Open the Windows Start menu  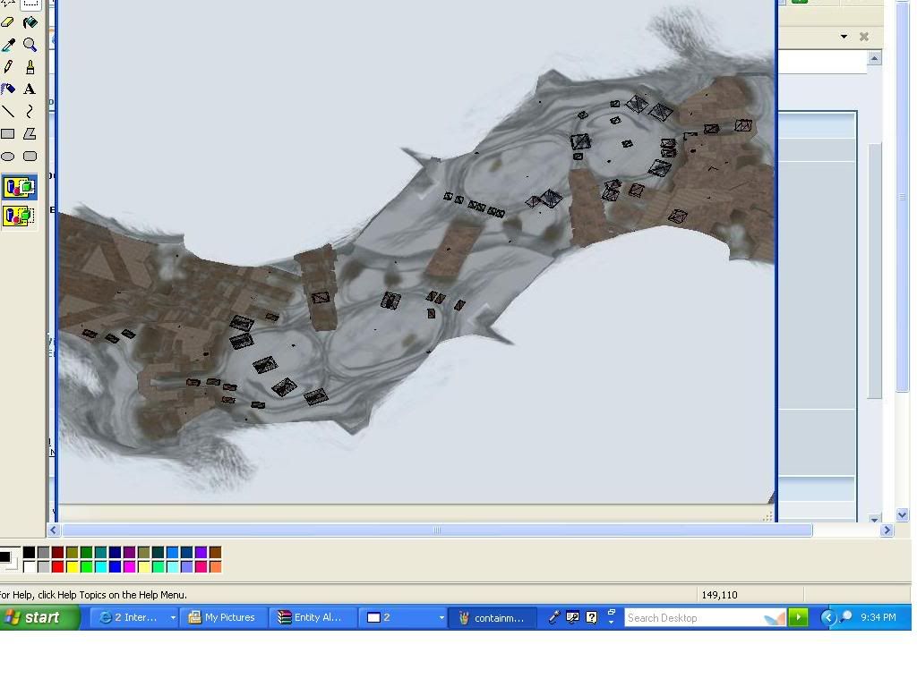click(x=39, y=617)
